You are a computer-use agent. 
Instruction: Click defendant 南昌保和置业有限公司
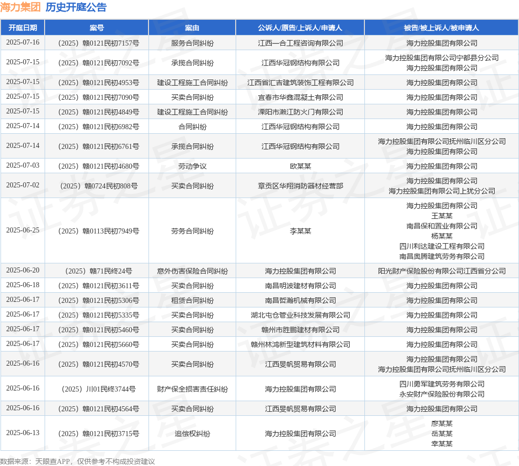(441, 226)
